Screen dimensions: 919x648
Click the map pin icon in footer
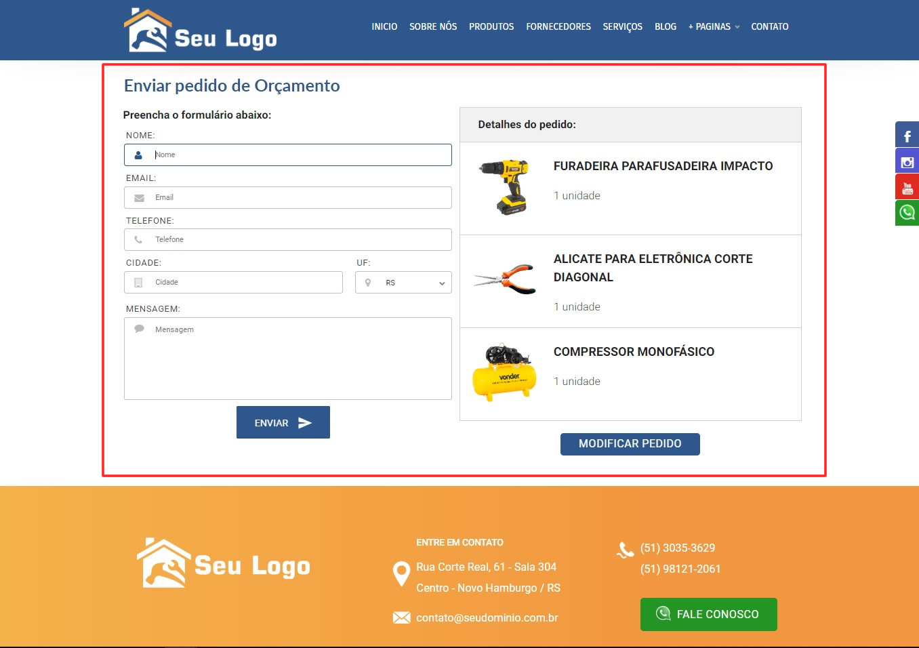pos(401,574)
